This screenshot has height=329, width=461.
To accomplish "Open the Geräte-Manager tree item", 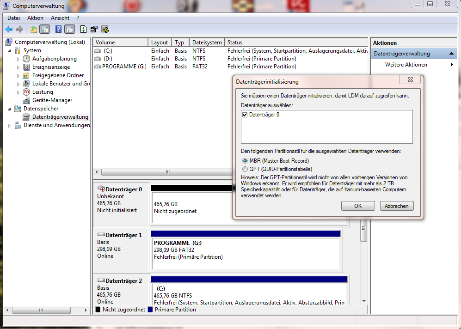I will click(52, 100).
